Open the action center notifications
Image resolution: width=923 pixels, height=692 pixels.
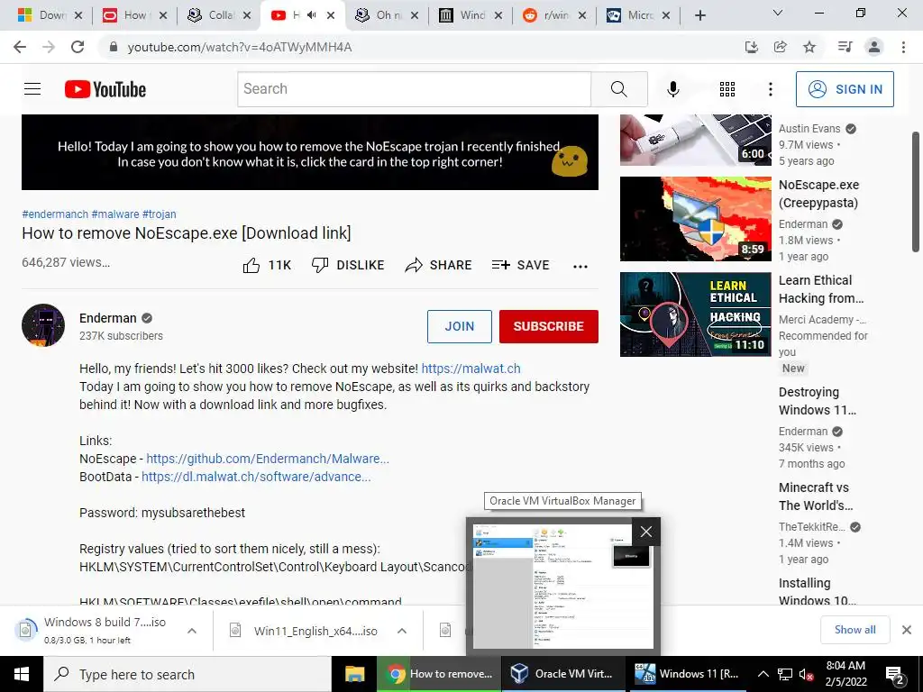[x=895, y=674]
